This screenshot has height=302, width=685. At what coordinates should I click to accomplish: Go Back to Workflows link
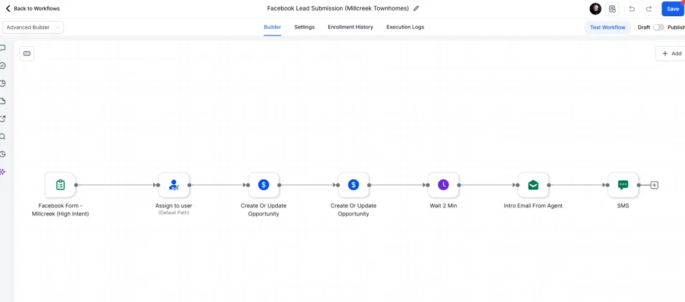coord(37,8)
